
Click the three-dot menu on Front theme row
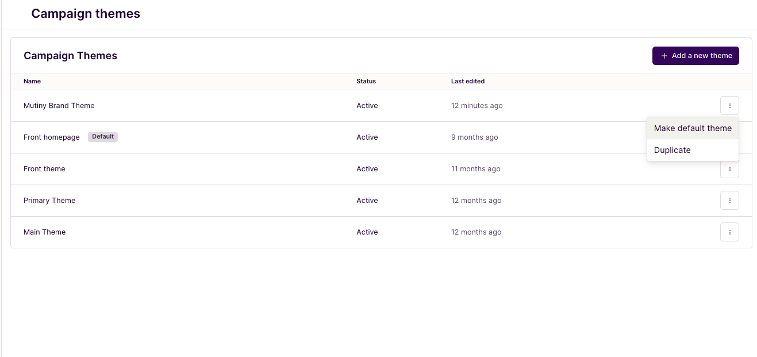pos(729,168)
